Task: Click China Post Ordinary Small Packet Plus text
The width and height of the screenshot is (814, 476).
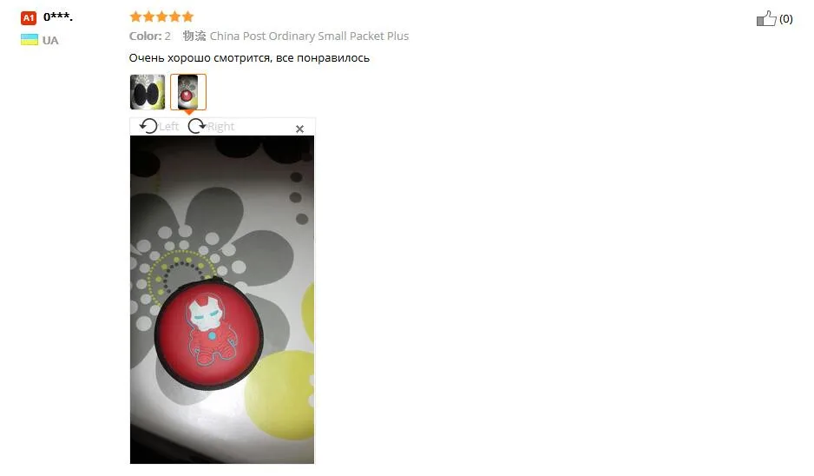Action: click(x=309, y=36)
